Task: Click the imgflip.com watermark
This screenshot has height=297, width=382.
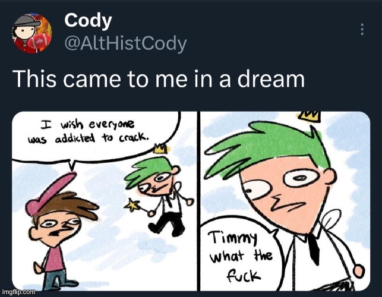Action: 18,292
